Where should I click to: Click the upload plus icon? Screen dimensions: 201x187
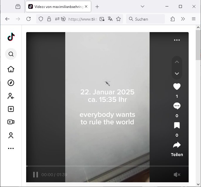[11, 109]
